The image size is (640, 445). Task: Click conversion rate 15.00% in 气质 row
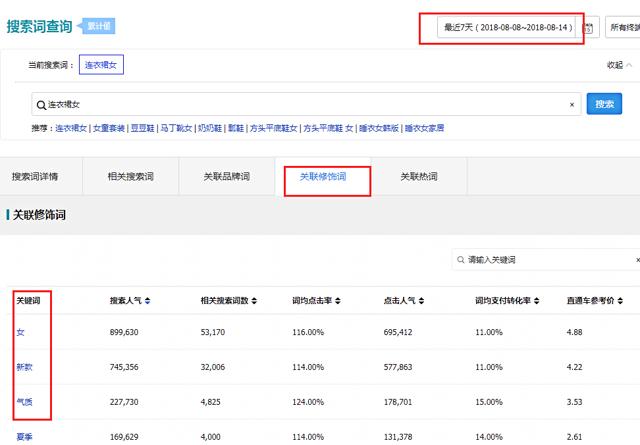(x=489, y=402)
